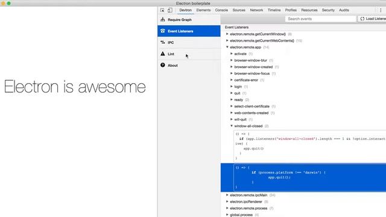Switch to the Devtron tab
This screenshot has width=386, height=217.
[185, 10]
